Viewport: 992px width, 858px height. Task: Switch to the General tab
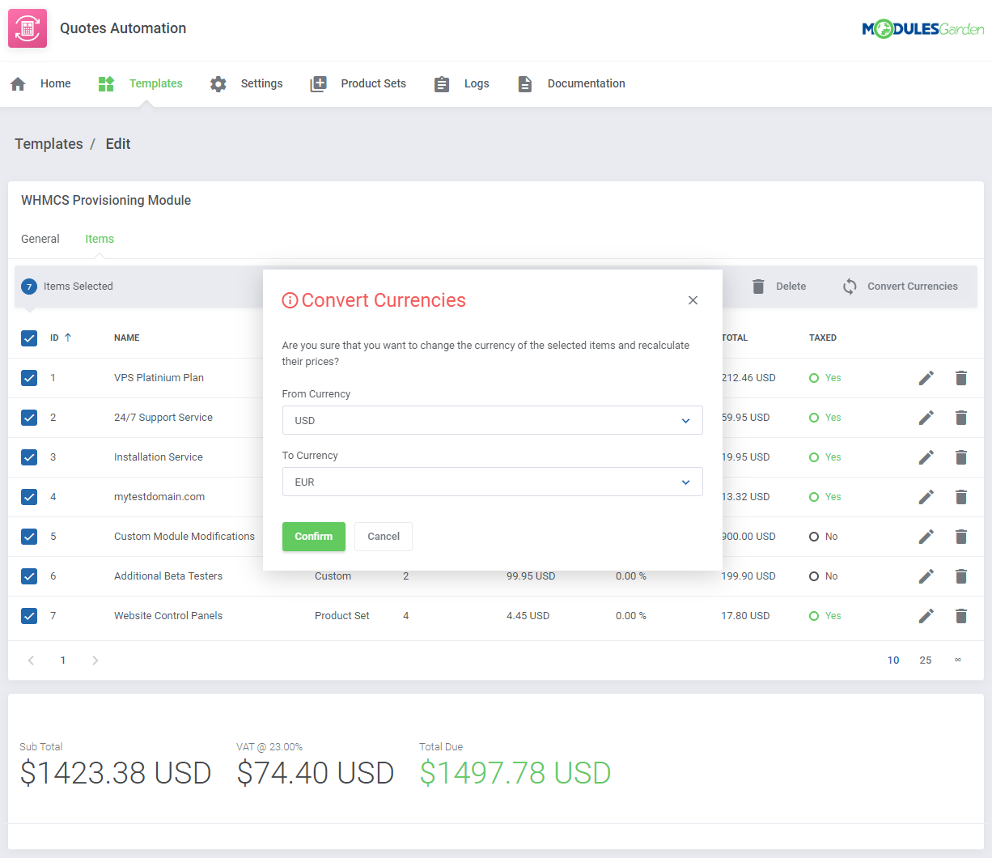pyautogui.click(x=40, y=239)
